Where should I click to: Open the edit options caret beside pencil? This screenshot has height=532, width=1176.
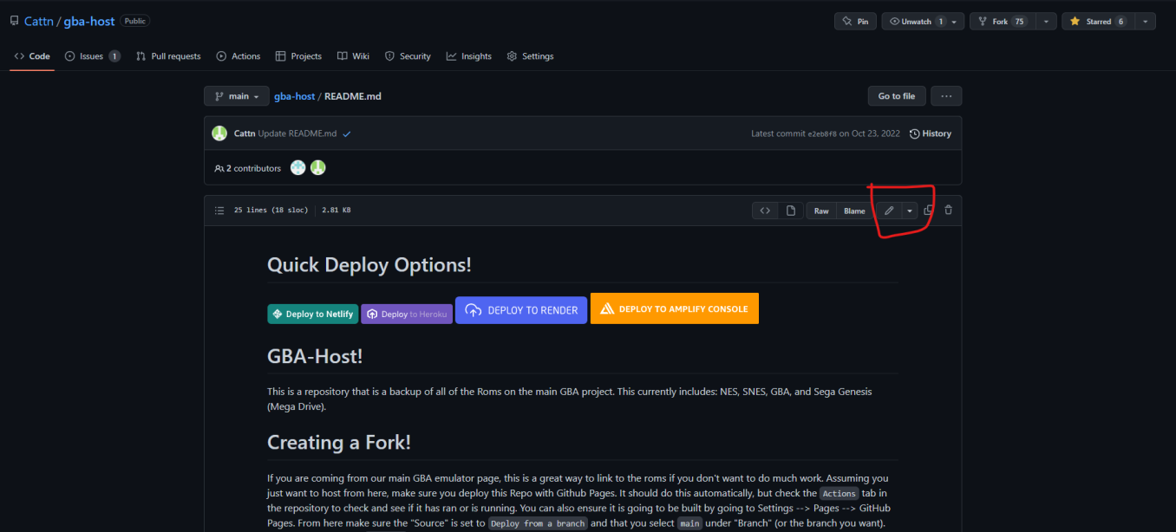909,211
